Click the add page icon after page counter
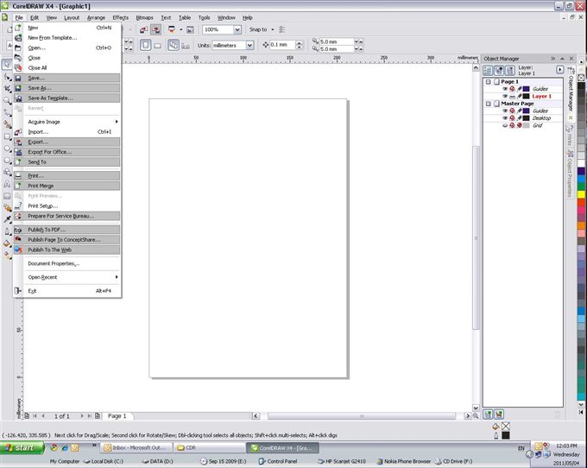The image size is (587, 468). [98, 415]
